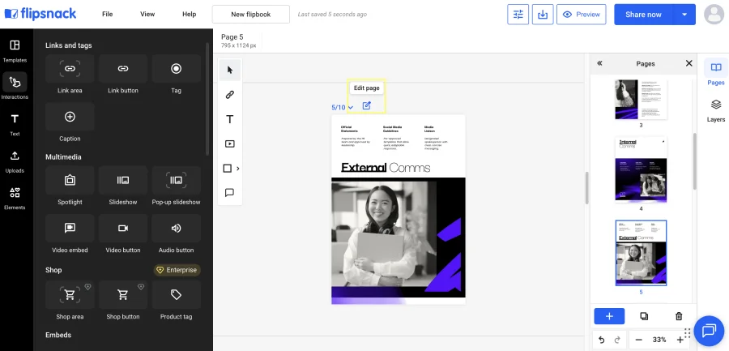Viewport: 729px width, 351px height.
Task: Open the Uploads sidebar panel
Action: (15, 161)
